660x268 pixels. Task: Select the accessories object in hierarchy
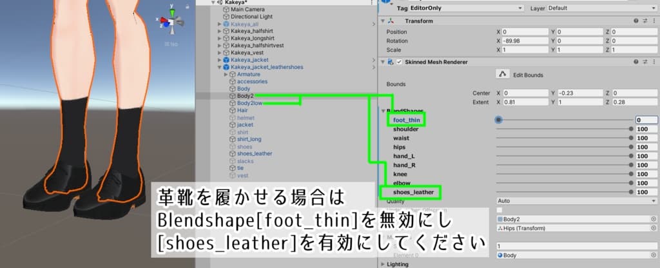[252, 82]
